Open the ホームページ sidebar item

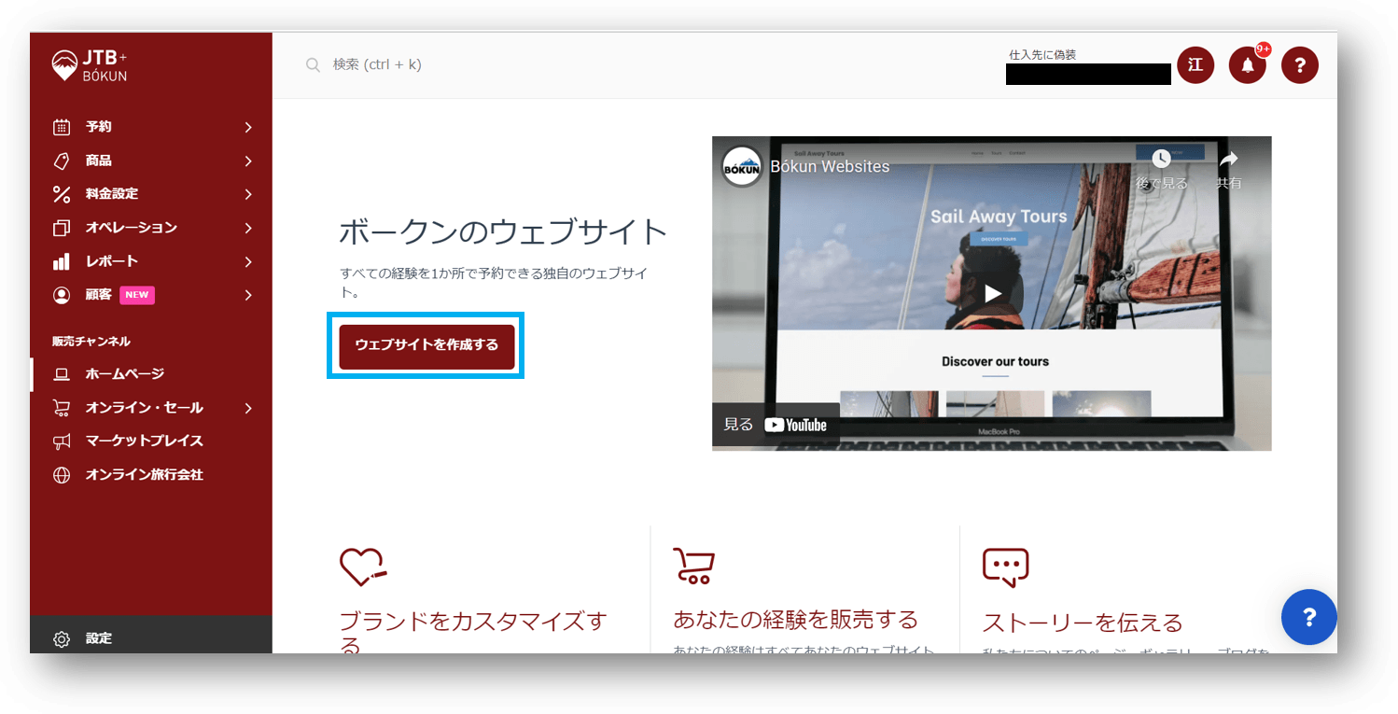tap(125, 374)
